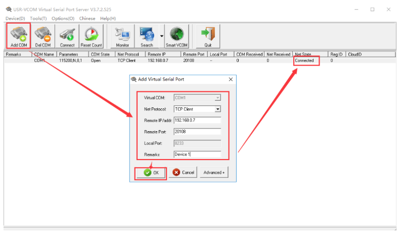Minimize the USR-VCOM window
Image resolution: width=399 pixels, height=233 pixels.
click(x=356, y=10)
